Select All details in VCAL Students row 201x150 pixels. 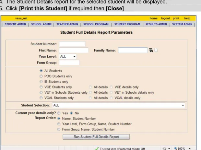[90, 98]
